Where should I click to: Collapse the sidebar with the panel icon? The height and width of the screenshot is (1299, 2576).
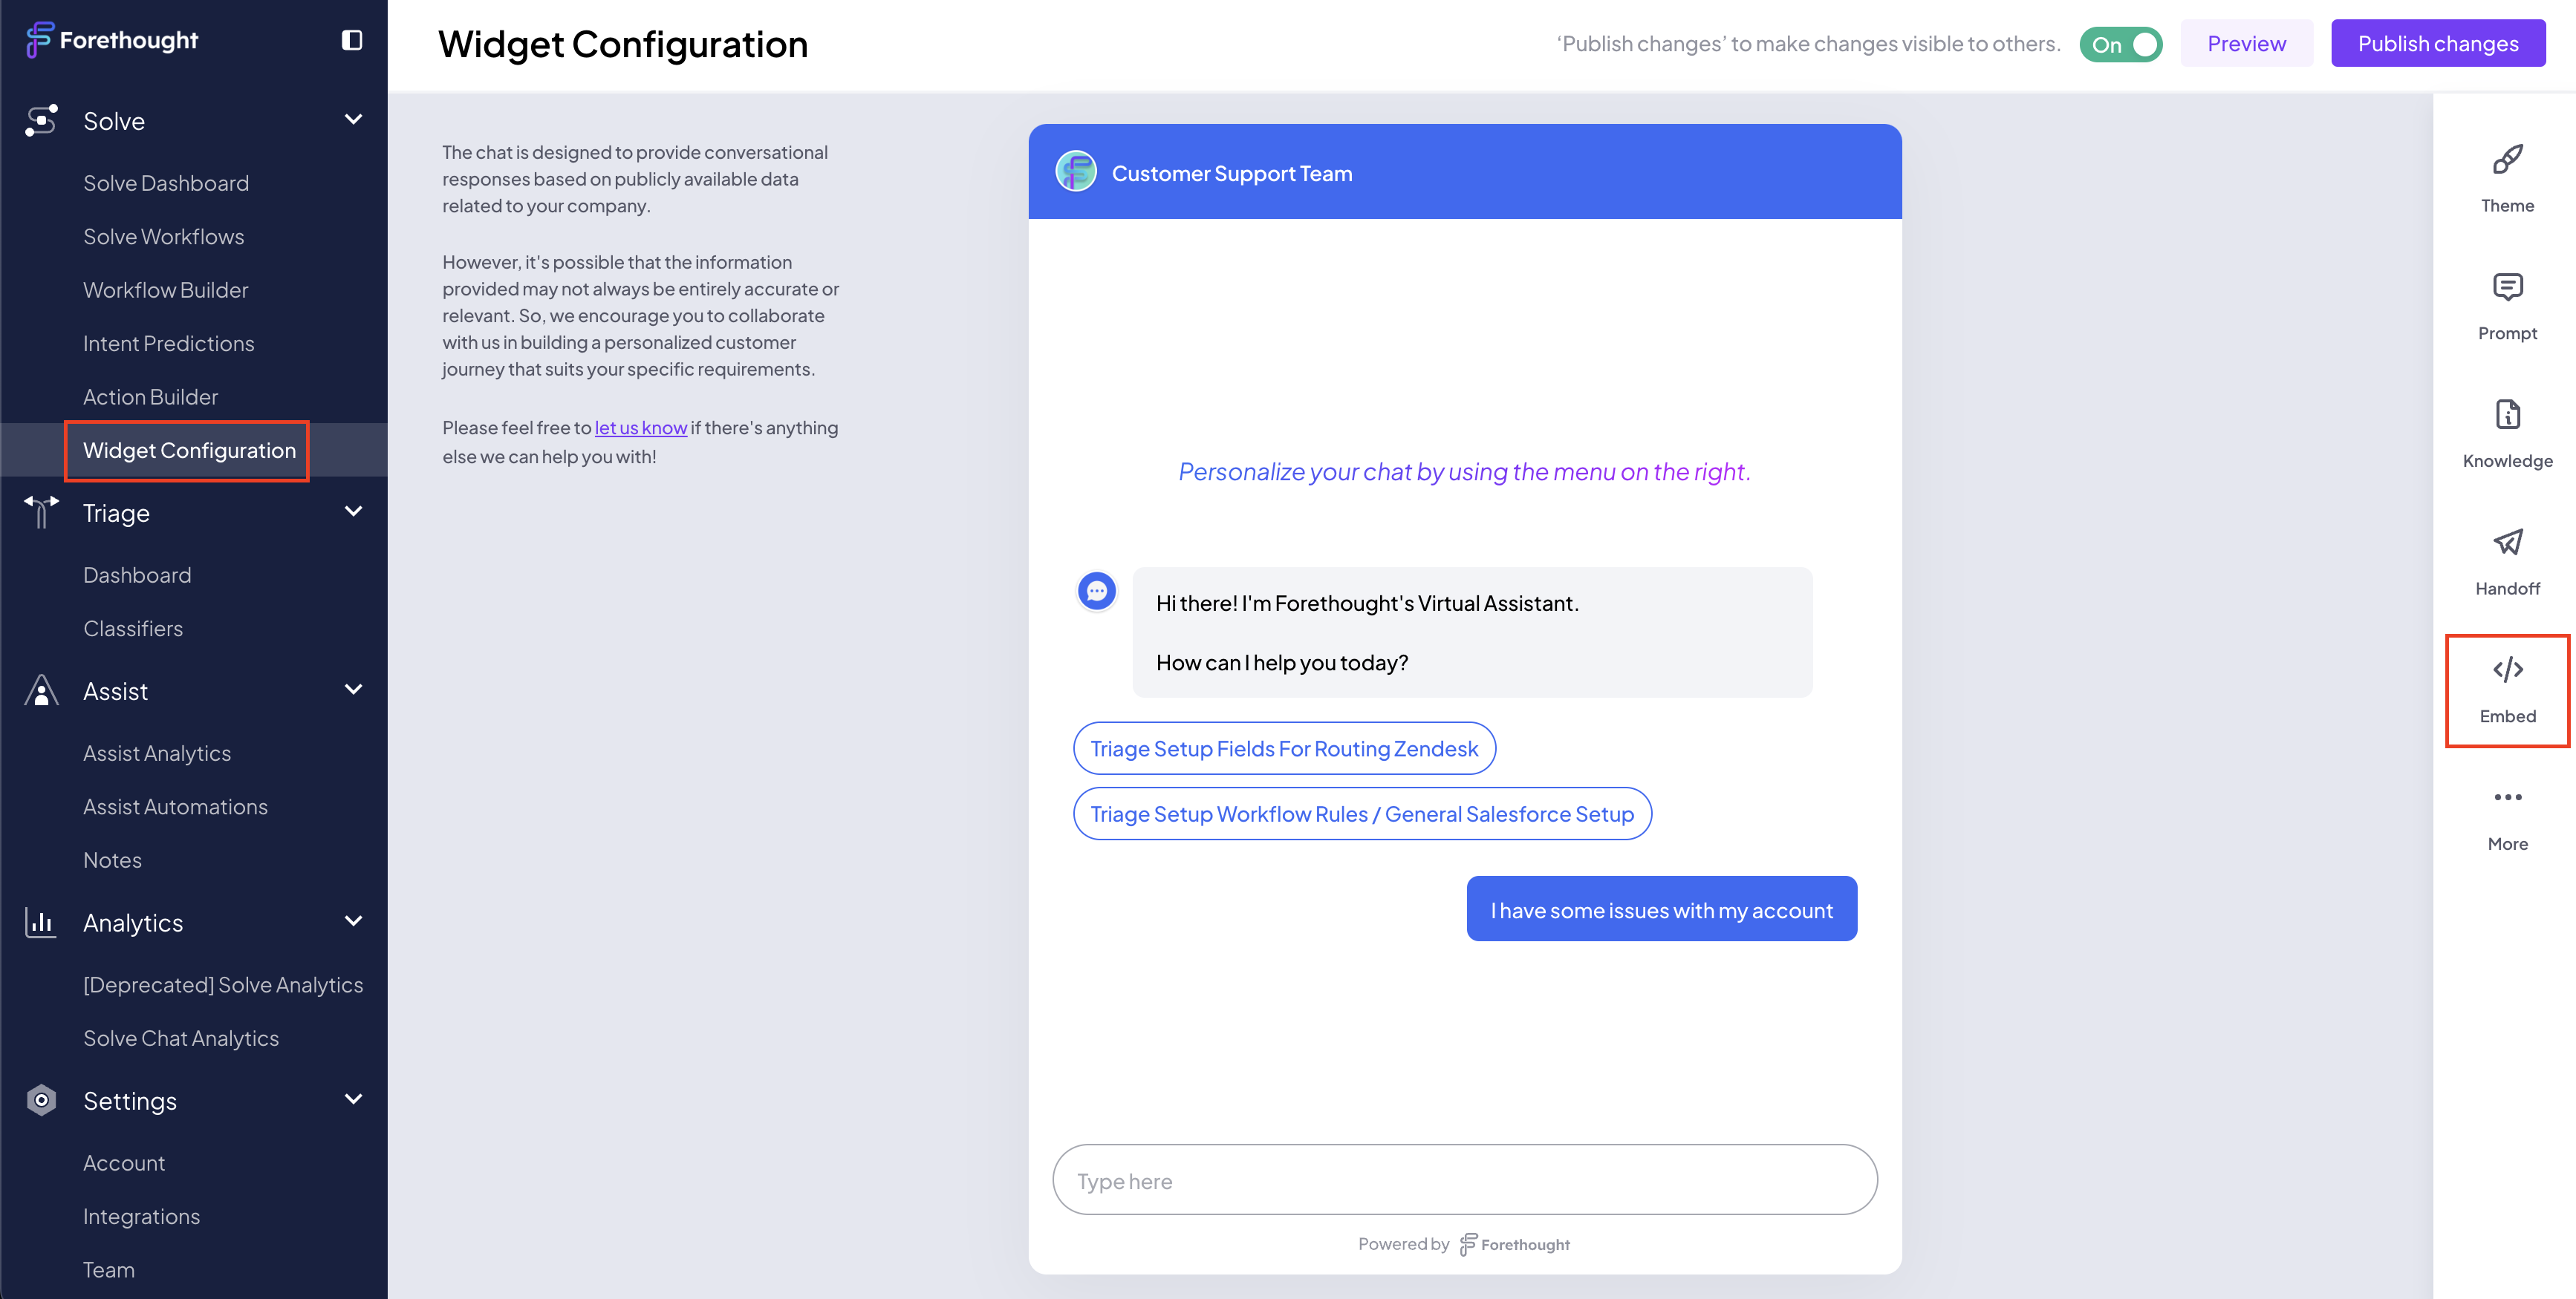pyautogui.click(x=352, y=40)
